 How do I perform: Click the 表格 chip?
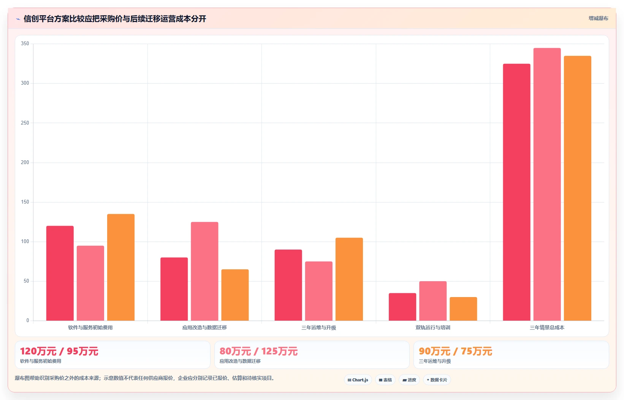(385, 380)
